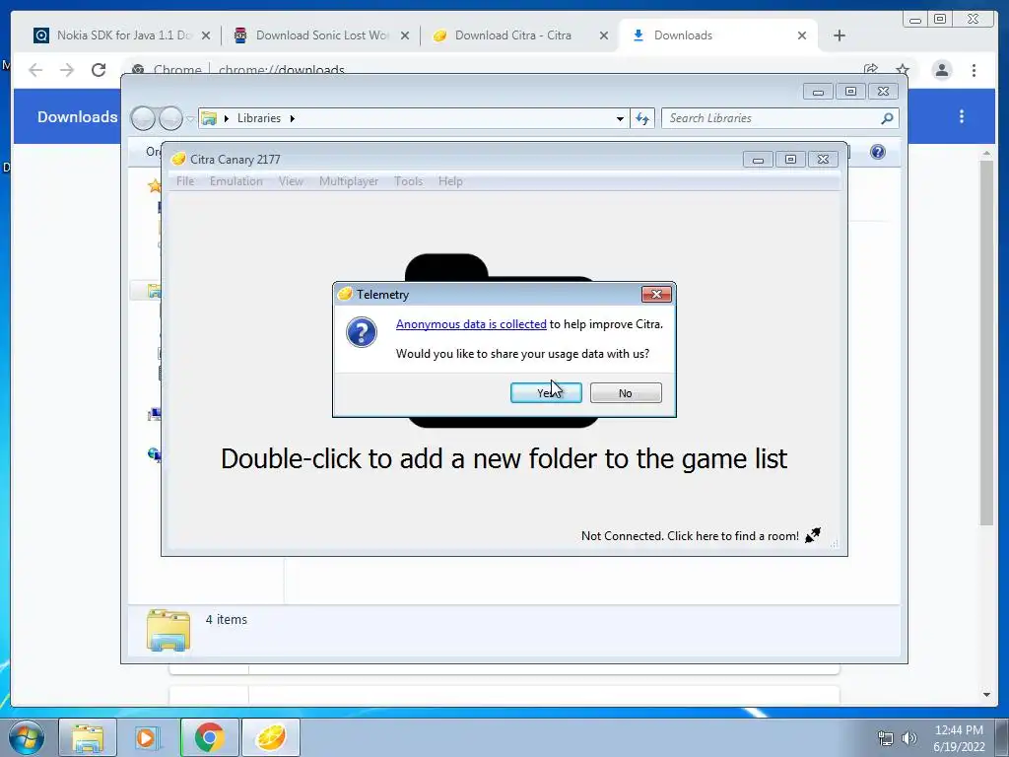Open the Citra Emulation menu
The width and height of the screenshot is (1009, 757).
coord(236,181)
